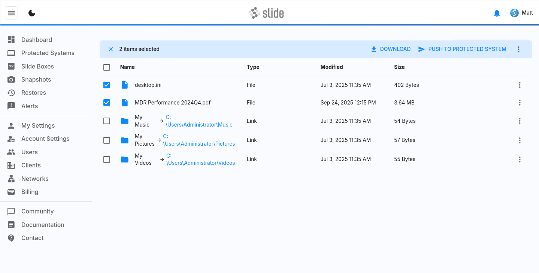This screenshot has height=273, width=539.
Task: Click the desktop.ini file icon
Action: (125, 85)
